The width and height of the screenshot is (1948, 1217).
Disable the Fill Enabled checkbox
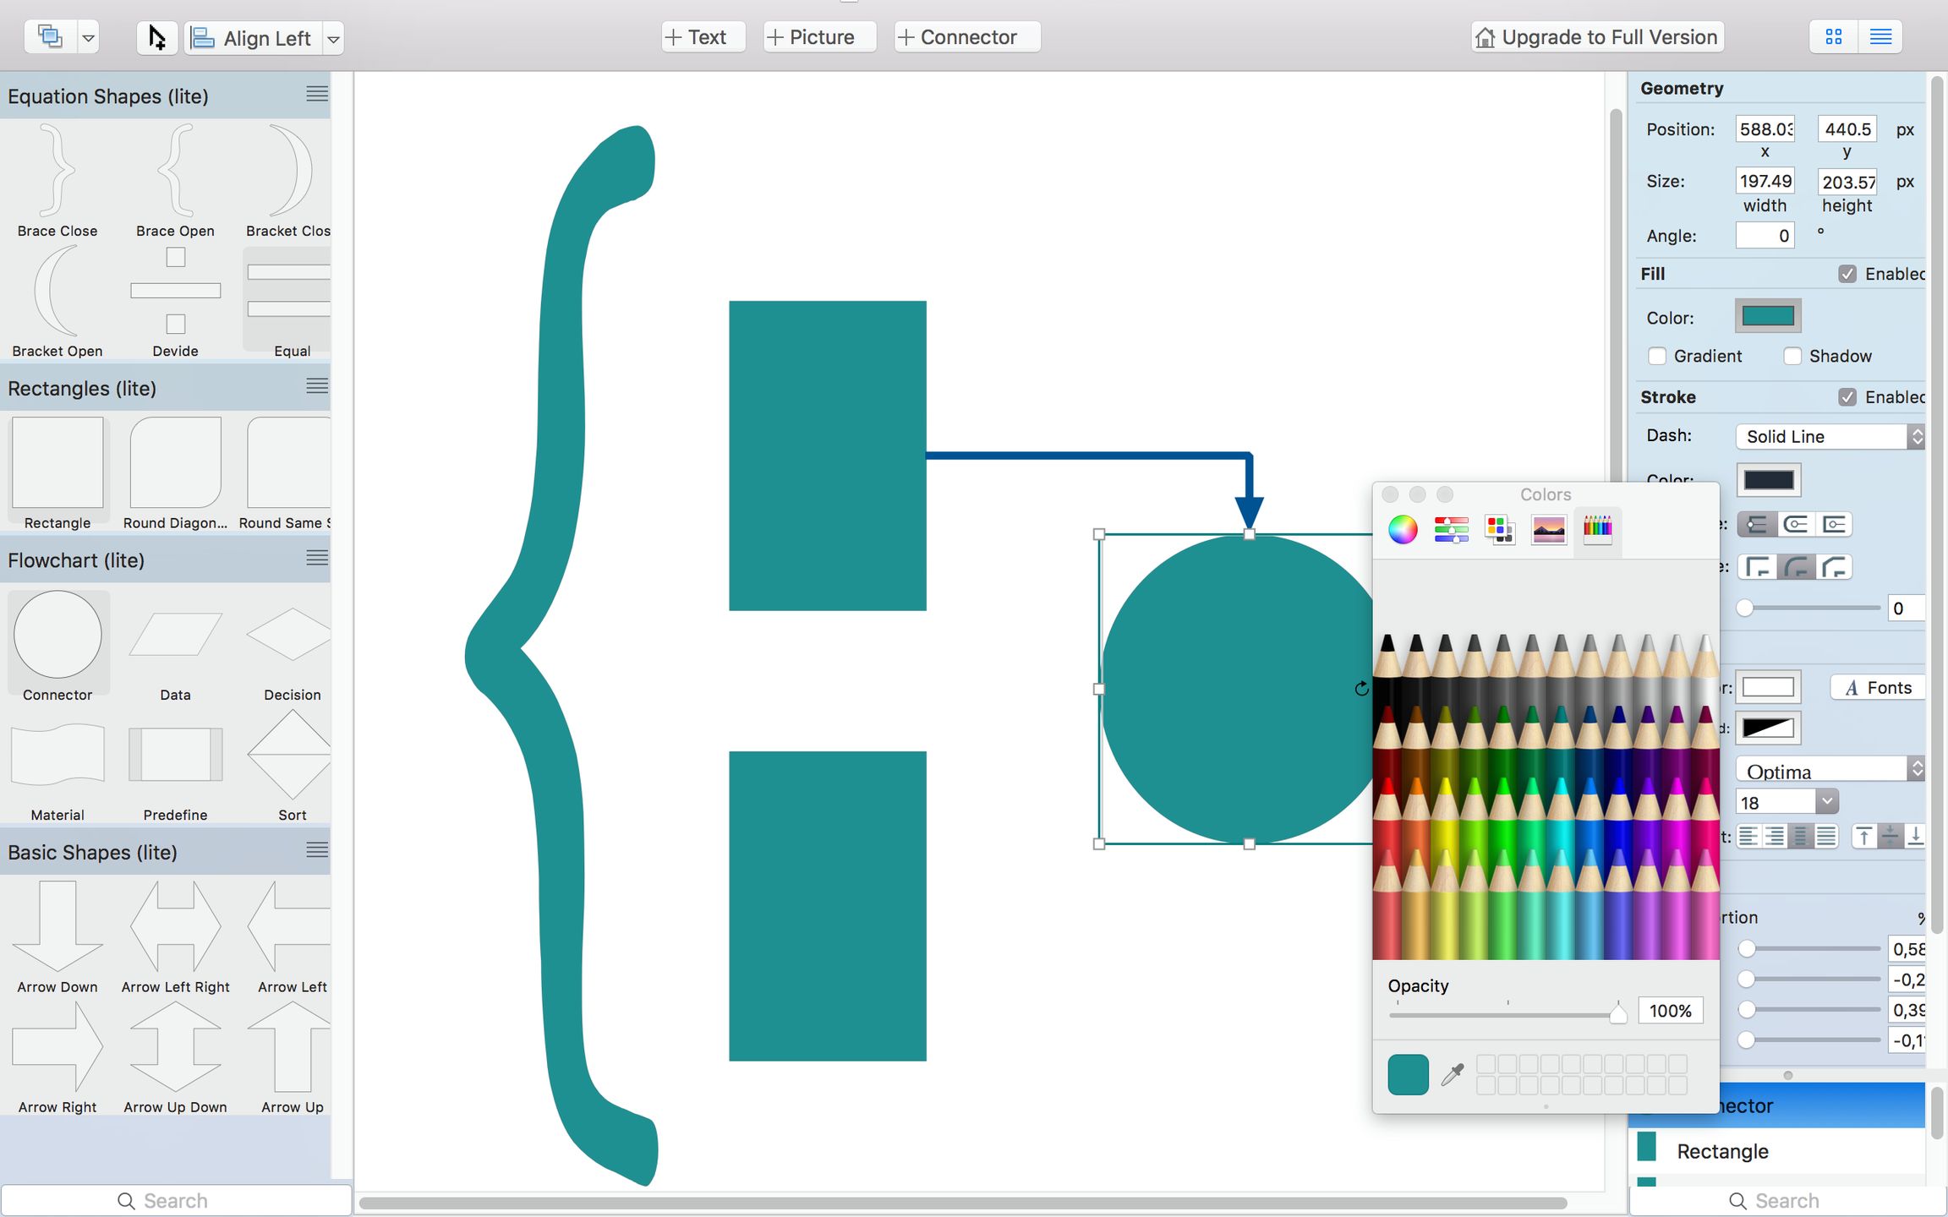(x=1848, y=273)
